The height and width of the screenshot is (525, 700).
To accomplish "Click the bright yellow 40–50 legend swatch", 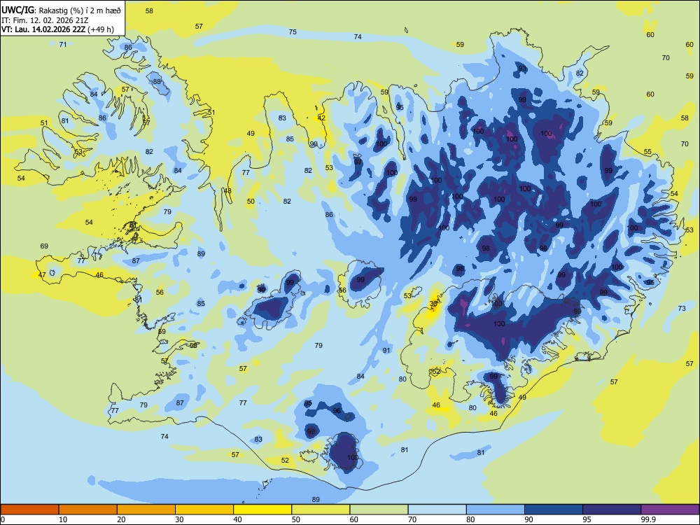I will (x=262, y=510).
